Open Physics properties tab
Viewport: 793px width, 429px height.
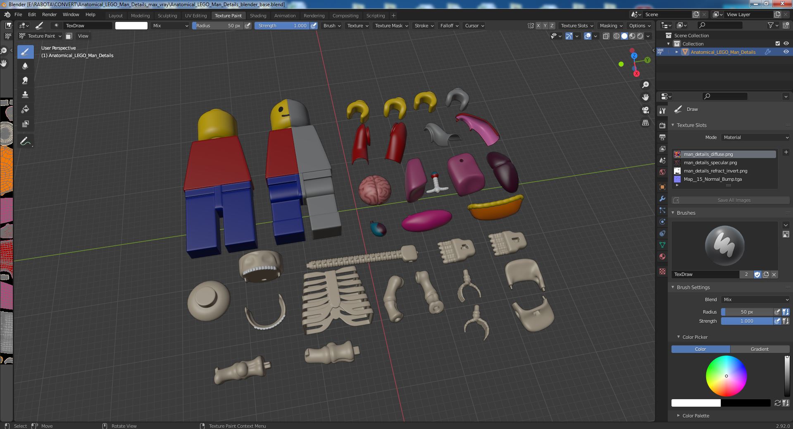(662, 222)
